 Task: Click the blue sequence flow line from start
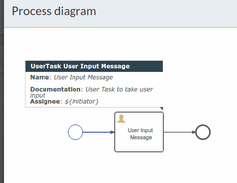(97, 132)
